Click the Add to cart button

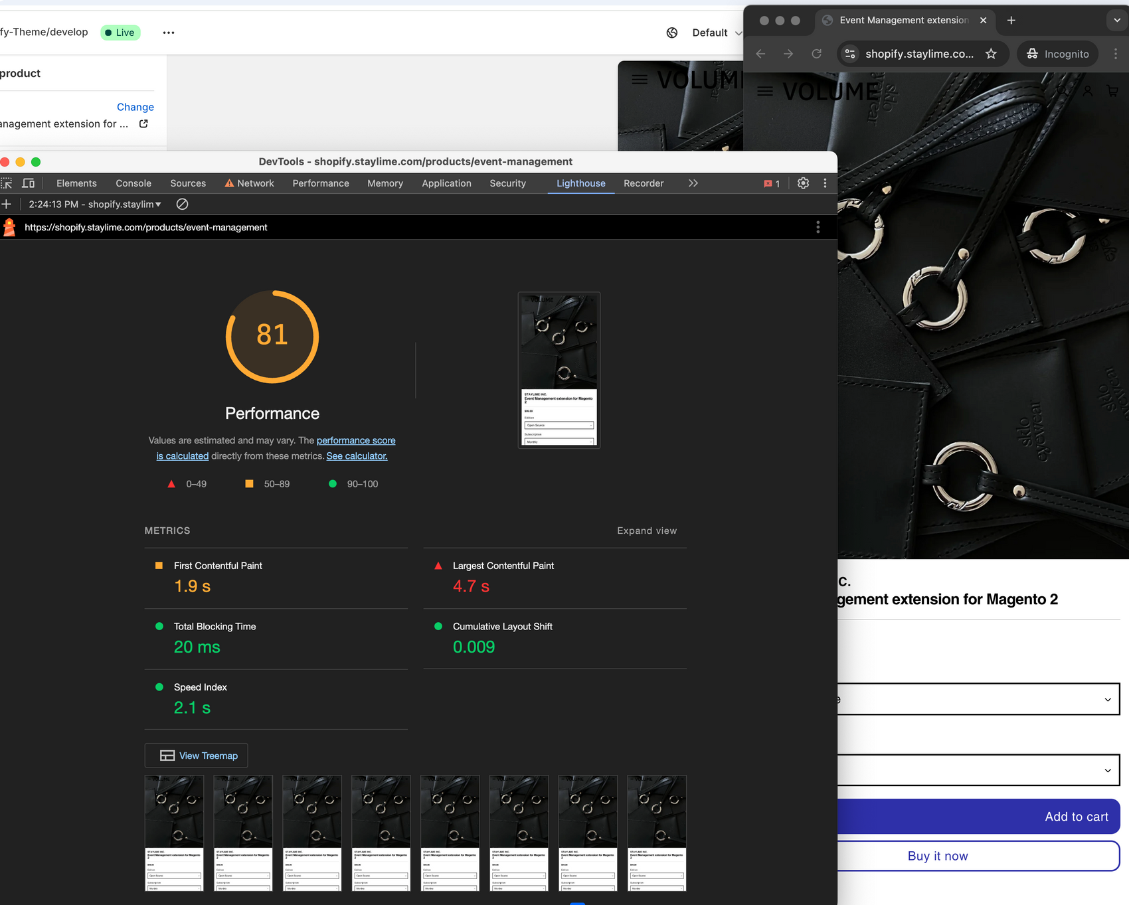pos(978,817)
